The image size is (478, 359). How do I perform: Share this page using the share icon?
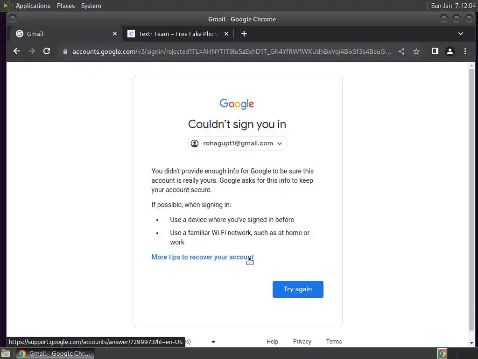[x=401, y=51]
